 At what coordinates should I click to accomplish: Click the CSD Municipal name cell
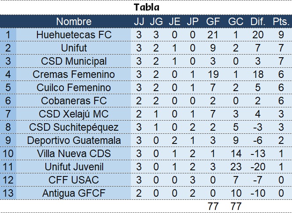point(74,61)
